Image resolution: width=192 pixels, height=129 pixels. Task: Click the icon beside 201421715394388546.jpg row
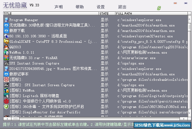coord(6,69)
